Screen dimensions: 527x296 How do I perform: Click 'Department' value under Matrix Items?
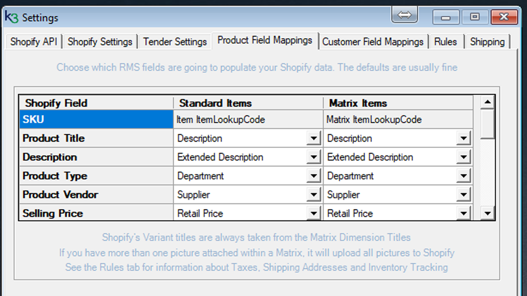point(350,176)
